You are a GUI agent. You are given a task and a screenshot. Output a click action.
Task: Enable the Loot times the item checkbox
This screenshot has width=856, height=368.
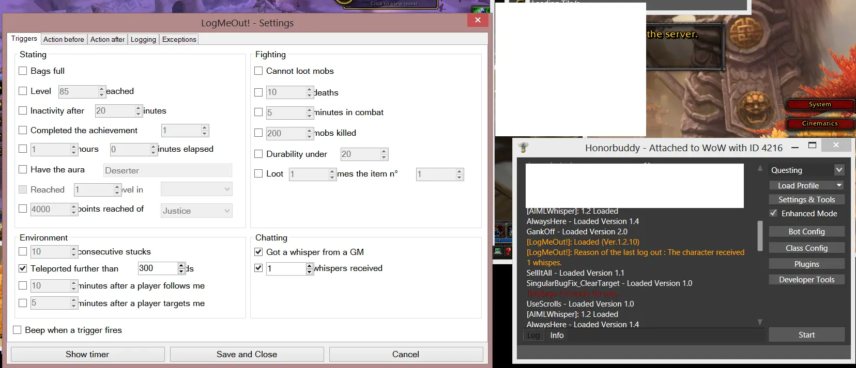pyautogui.click(x=258, y=173)
